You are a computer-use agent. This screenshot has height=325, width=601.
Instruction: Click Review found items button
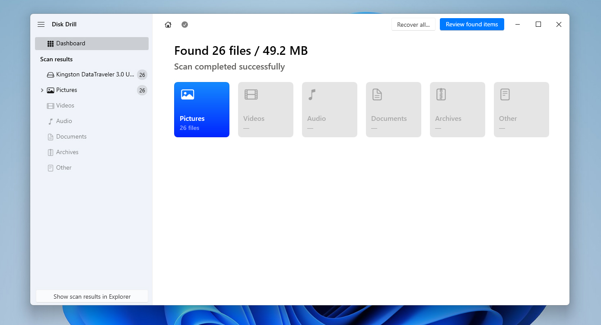click(472, 24)
